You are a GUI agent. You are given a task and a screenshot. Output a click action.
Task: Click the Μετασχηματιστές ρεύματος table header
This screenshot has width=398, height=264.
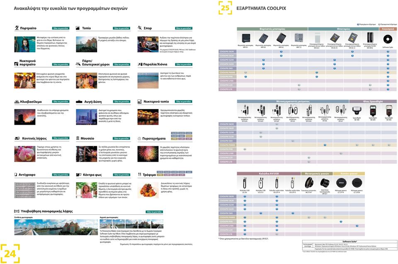tap(293, 101)
